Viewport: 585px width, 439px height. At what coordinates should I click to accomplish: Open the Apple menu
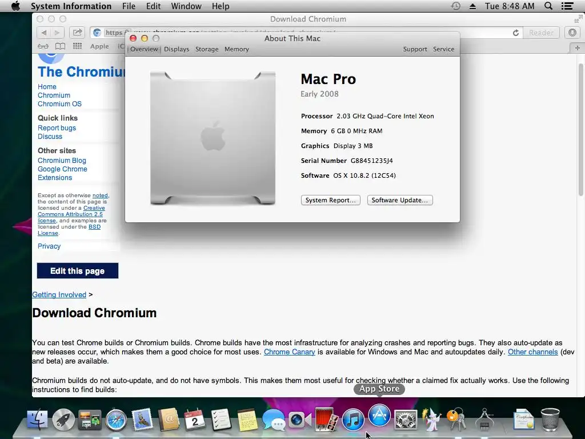coord(15,6)
